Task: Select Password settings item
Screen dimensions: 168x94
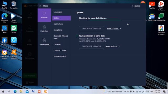Action: (x=61, y=44)
